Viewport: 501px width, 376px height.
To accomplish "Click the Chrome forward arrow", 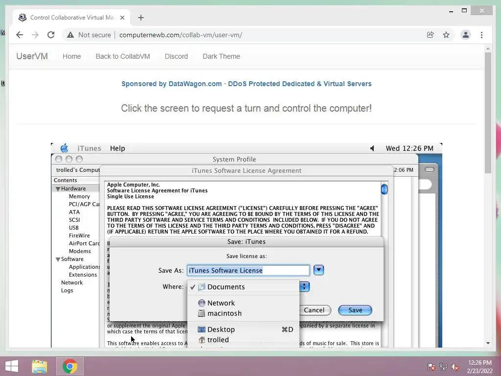I will click(x=35, y=35).
